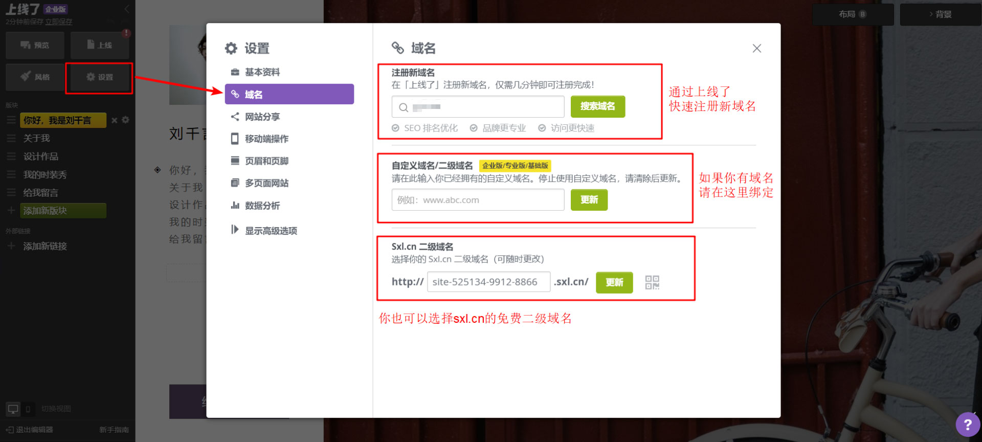Open settings gear for 你好，我是刘千言 section
Image resolution: width=982 pixels, height=442 pixels.
tap(125, 120)
